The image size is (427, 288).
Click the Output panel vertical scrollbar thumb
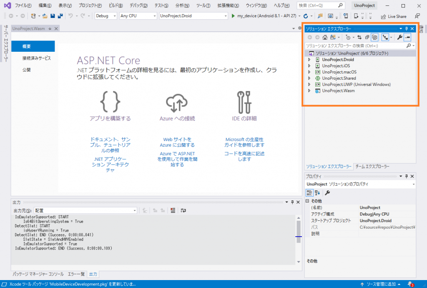click(299, 229)
